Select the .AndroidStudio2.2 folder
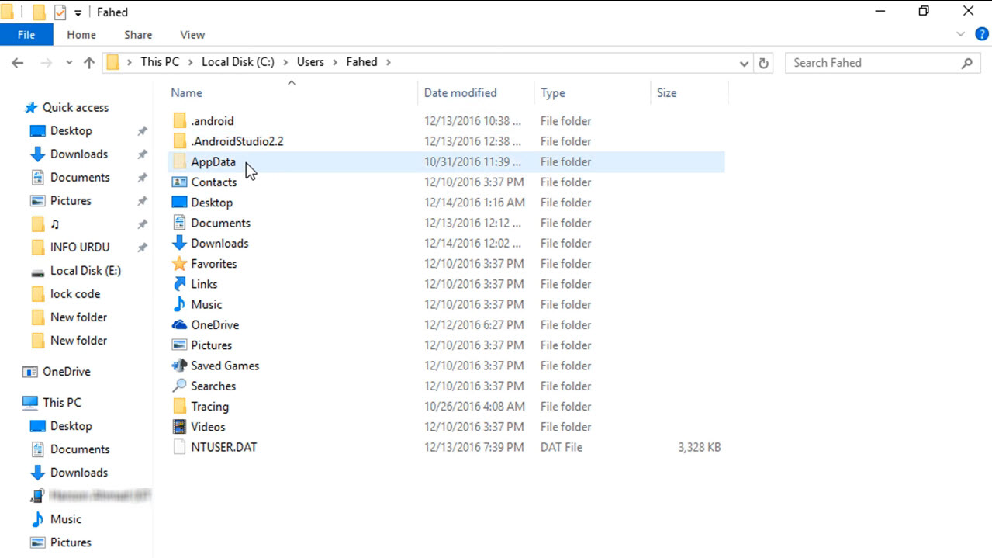 pos(237,141)
